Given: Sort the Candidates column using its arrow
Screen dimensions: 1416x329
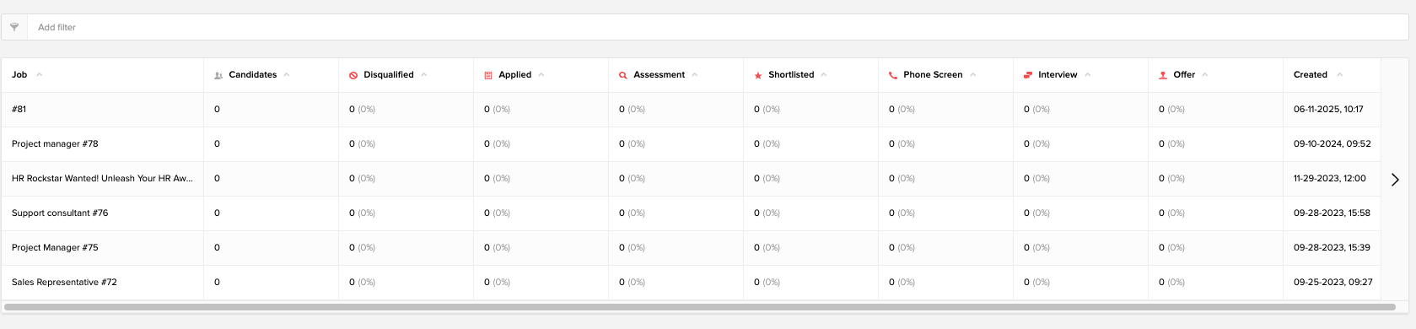Looking at the screenshot, I should [287, 74].
